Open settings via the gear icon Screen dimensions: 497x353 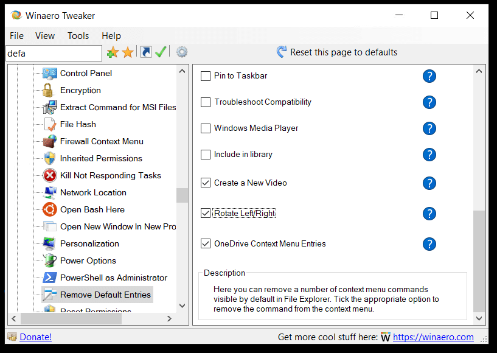[182, 52]
